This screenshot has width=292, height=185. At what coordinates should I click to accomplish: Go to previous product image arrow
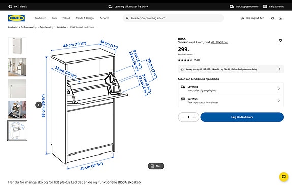tap(39, 105)
